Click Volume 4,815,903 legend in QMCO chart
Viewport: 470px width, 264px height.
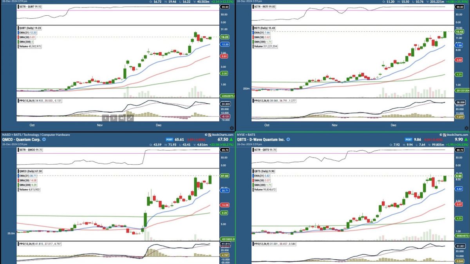[x=29, y=190]
